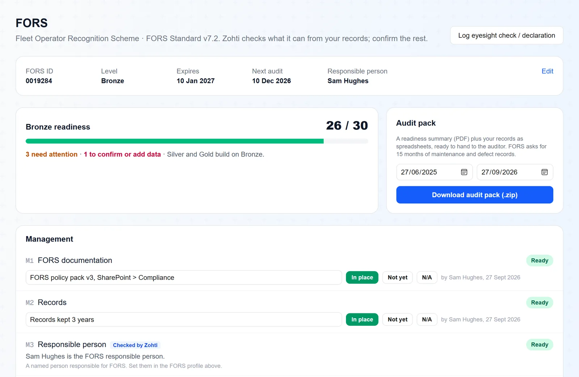Open calendar picker for start date 27/06/2025
579x377 pixels.
click(x=464, y=172)
